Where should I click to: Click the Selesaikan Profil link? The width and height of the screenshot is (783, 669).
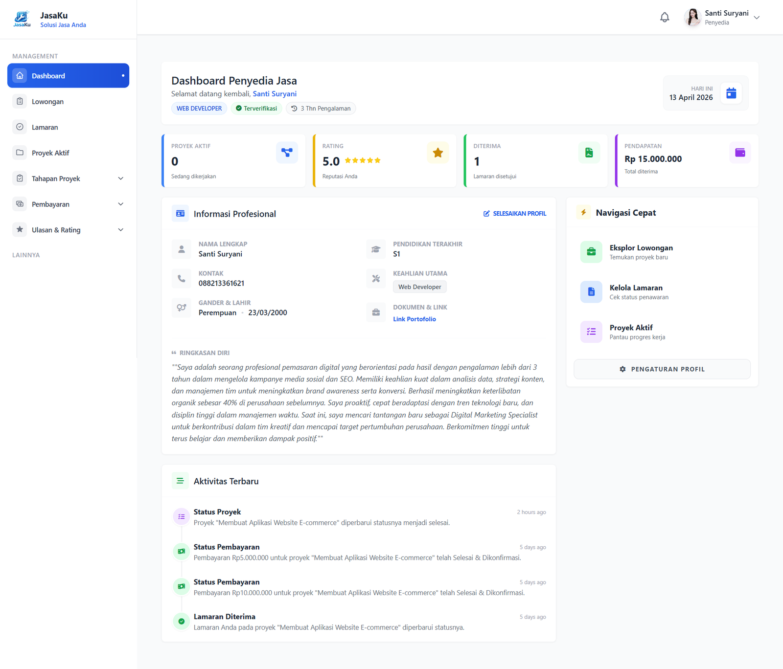(x=515, y=214)
